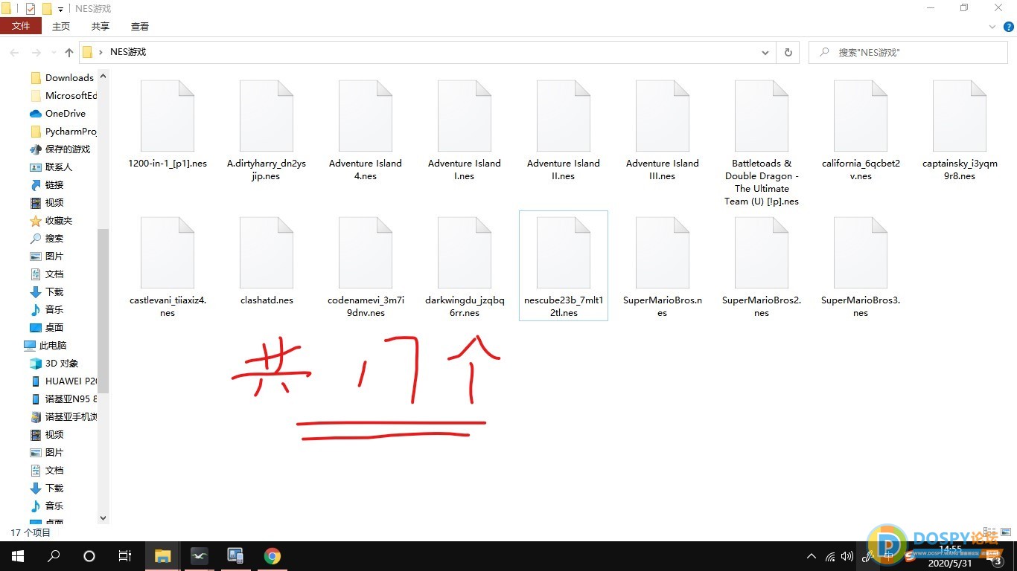Select Adventure Island II.nes file
Image resolution: width=1017 pixels, height=571 pixels.
coord(564,132)
